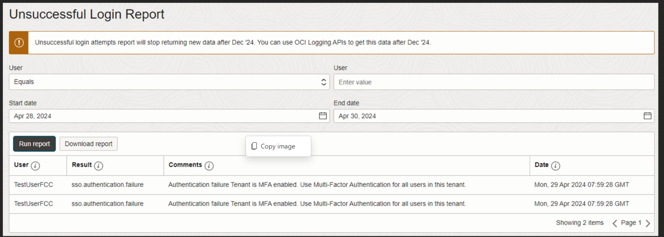The image size is (664, 237).
Task: Select 'TestUserFCC' in the first table row
Action: [x=33, y=185]
